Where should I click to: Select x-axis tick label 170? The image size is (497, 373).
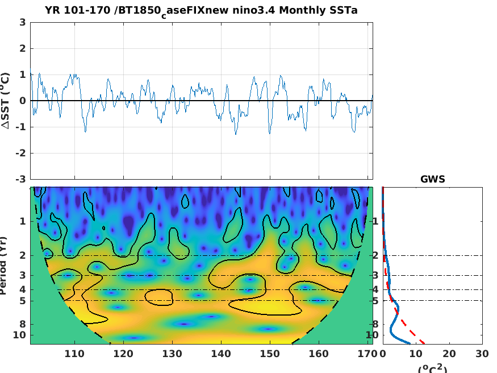(367, 354)
